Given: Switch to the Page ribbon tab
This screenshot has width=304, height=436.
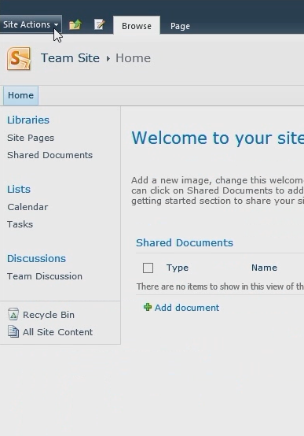Looking at the screenshot, I should click(x=180, y=26).
